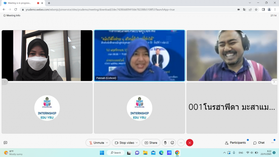Click the translate page icon in address bar
This screenshot has width=279, height=157.
[244, 10]
